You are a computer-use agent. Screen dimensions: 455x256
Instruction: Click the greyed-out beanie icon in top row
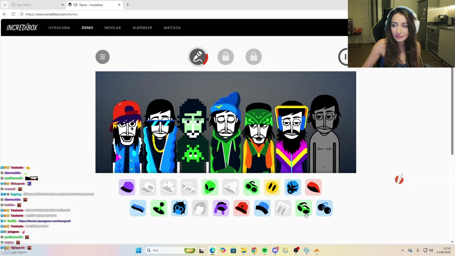point(230,187)
